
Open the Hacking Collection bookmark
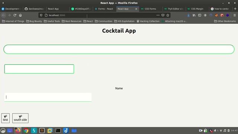pyautogui.click(x=148, y=21)
